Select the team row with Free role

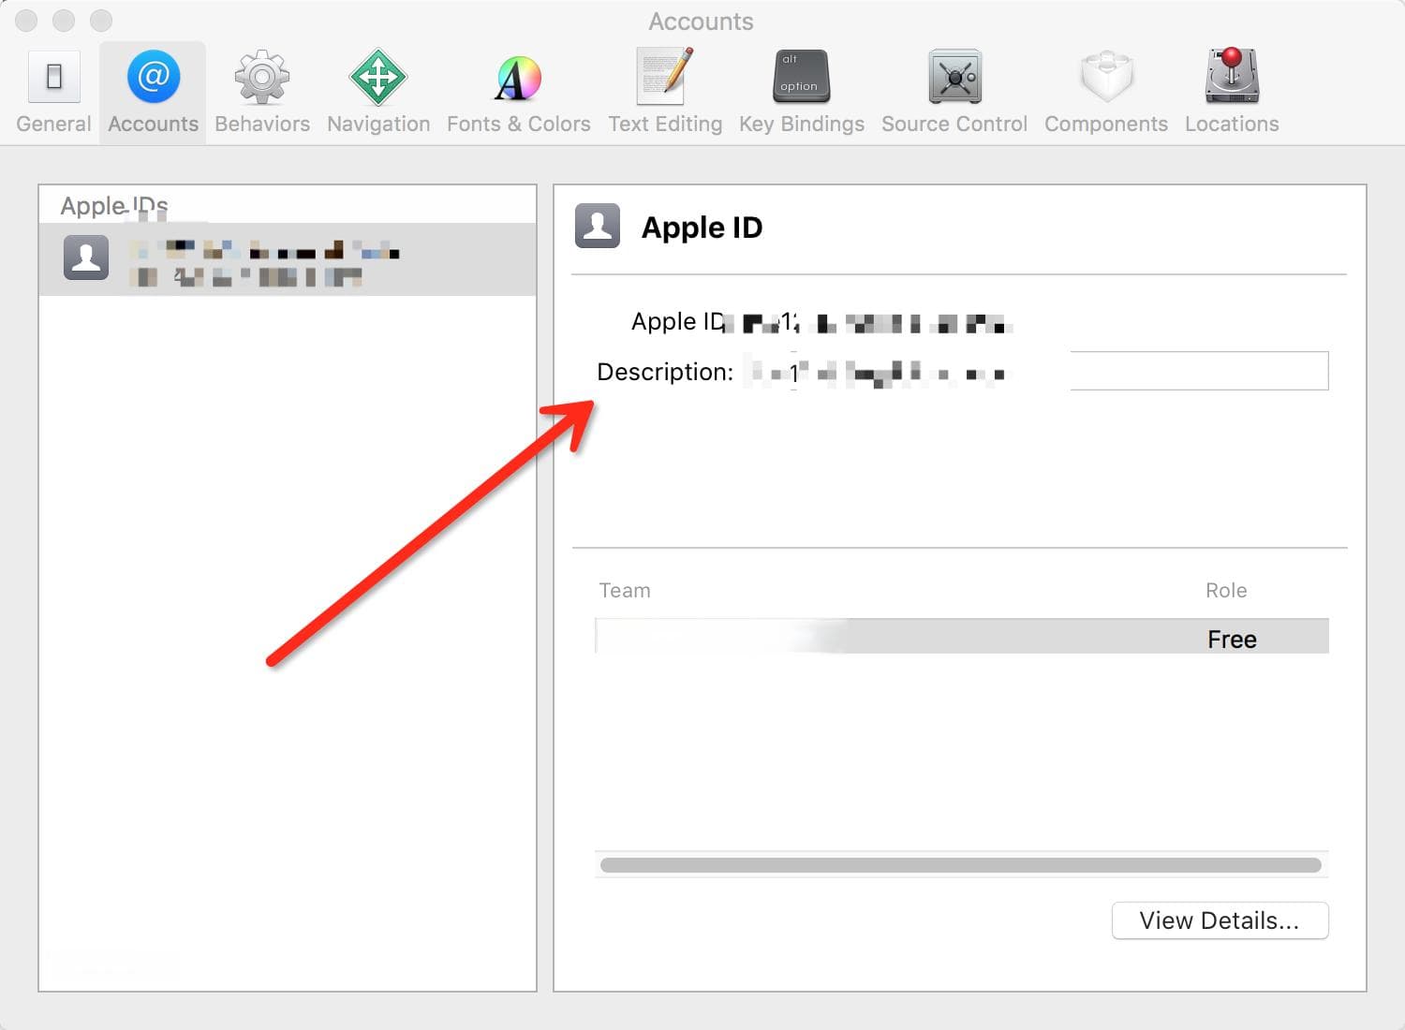[x=962, y=636]
